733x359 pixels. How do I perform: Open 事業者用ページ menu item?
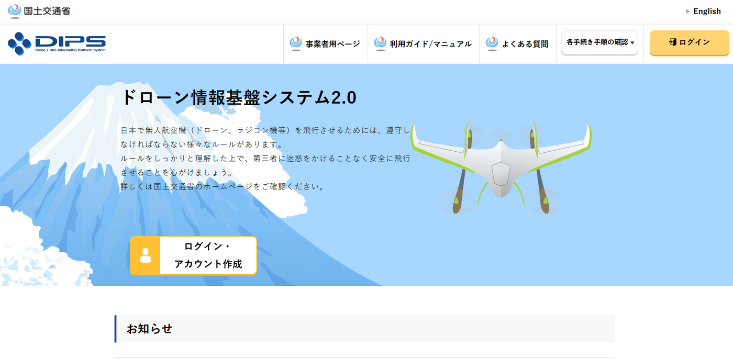[325, 44]
